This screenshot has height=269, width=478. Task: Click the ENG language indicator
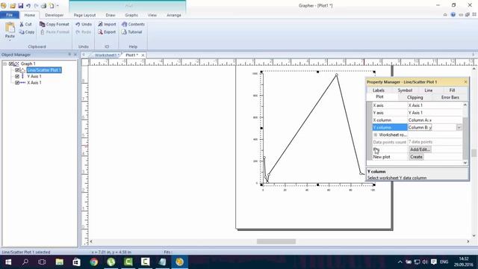[x=444, y=262]
